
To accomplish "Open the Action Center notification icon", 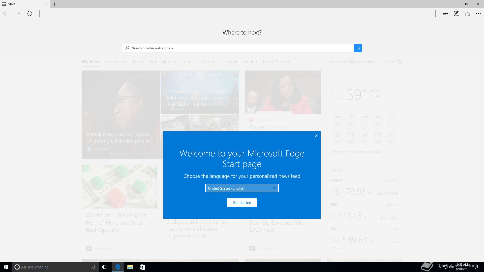I will point(476,267).
